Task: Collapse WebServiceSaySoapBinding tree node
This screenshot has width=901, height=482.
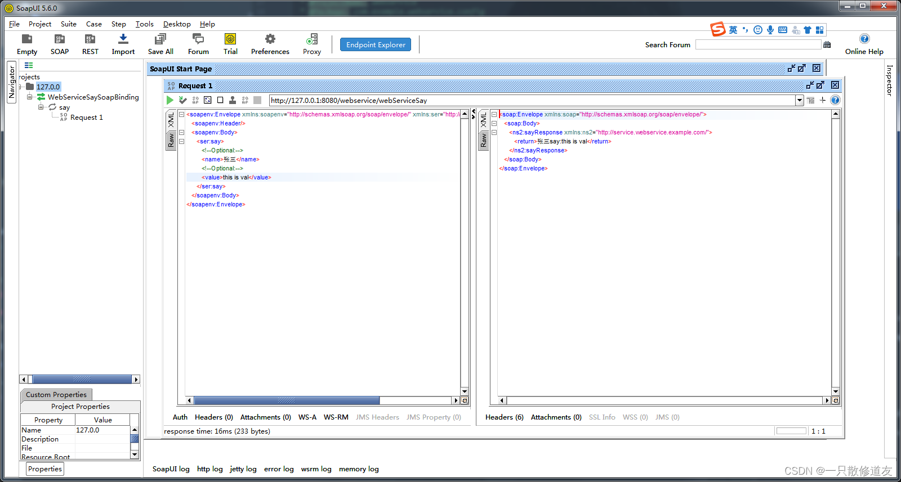Action: [x=29, y=97]
